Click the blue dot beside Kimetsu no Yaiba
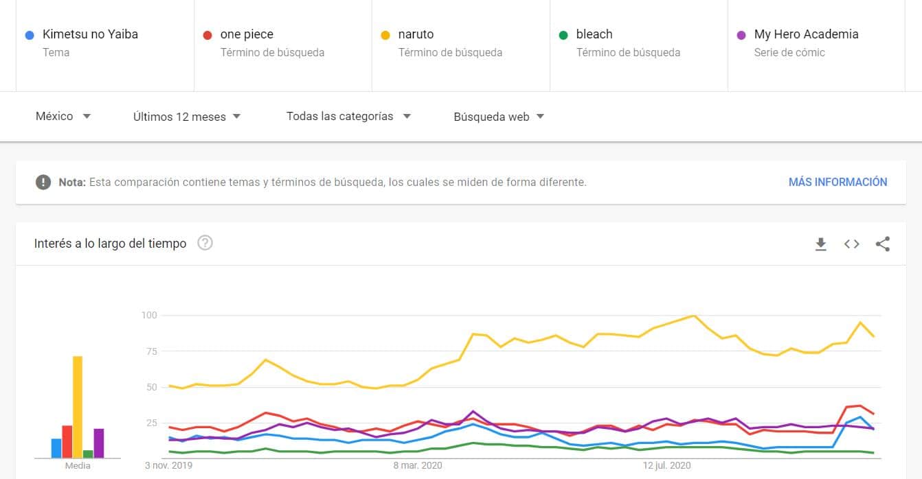Image resolution: width=922 pixels, height=479 pixels. click(x=29, y=35)
